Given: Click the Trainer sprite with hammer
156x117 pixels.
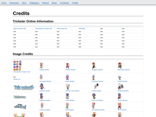Looking at the screenshot, I should pos(96,86).
